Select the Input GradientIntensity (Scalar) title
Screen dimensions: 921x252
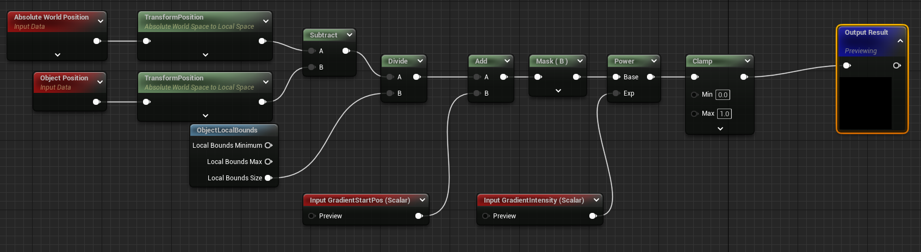point(534,200)
